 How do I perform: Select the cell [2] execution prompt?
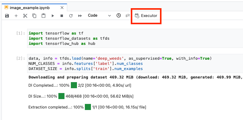click(21, 58)
